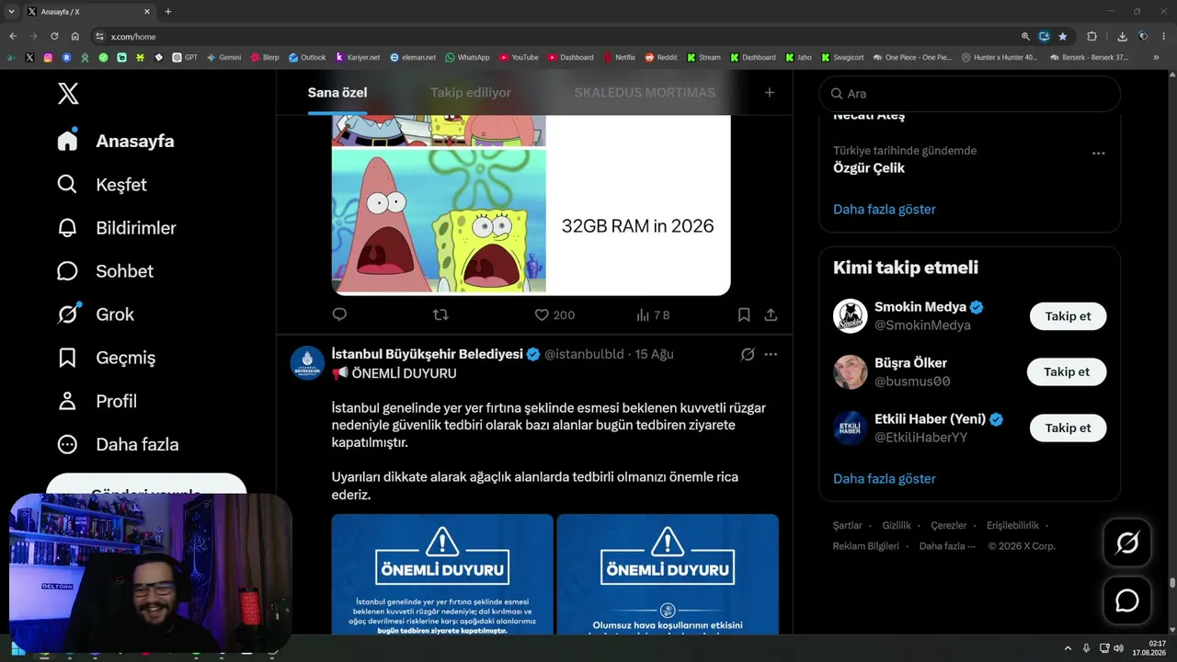Image resolution: width=1177 pixels, height=662 pixels.
Task: Open the Keşfet search page
Action: (x=101, y=185)
